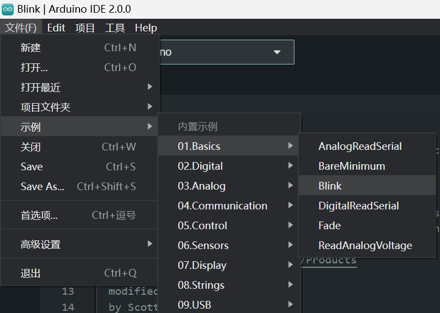Click the 'by Scott' text on line 14
Image resolution: width=440 pixels, height=313 pixels.
click(133, 307)
